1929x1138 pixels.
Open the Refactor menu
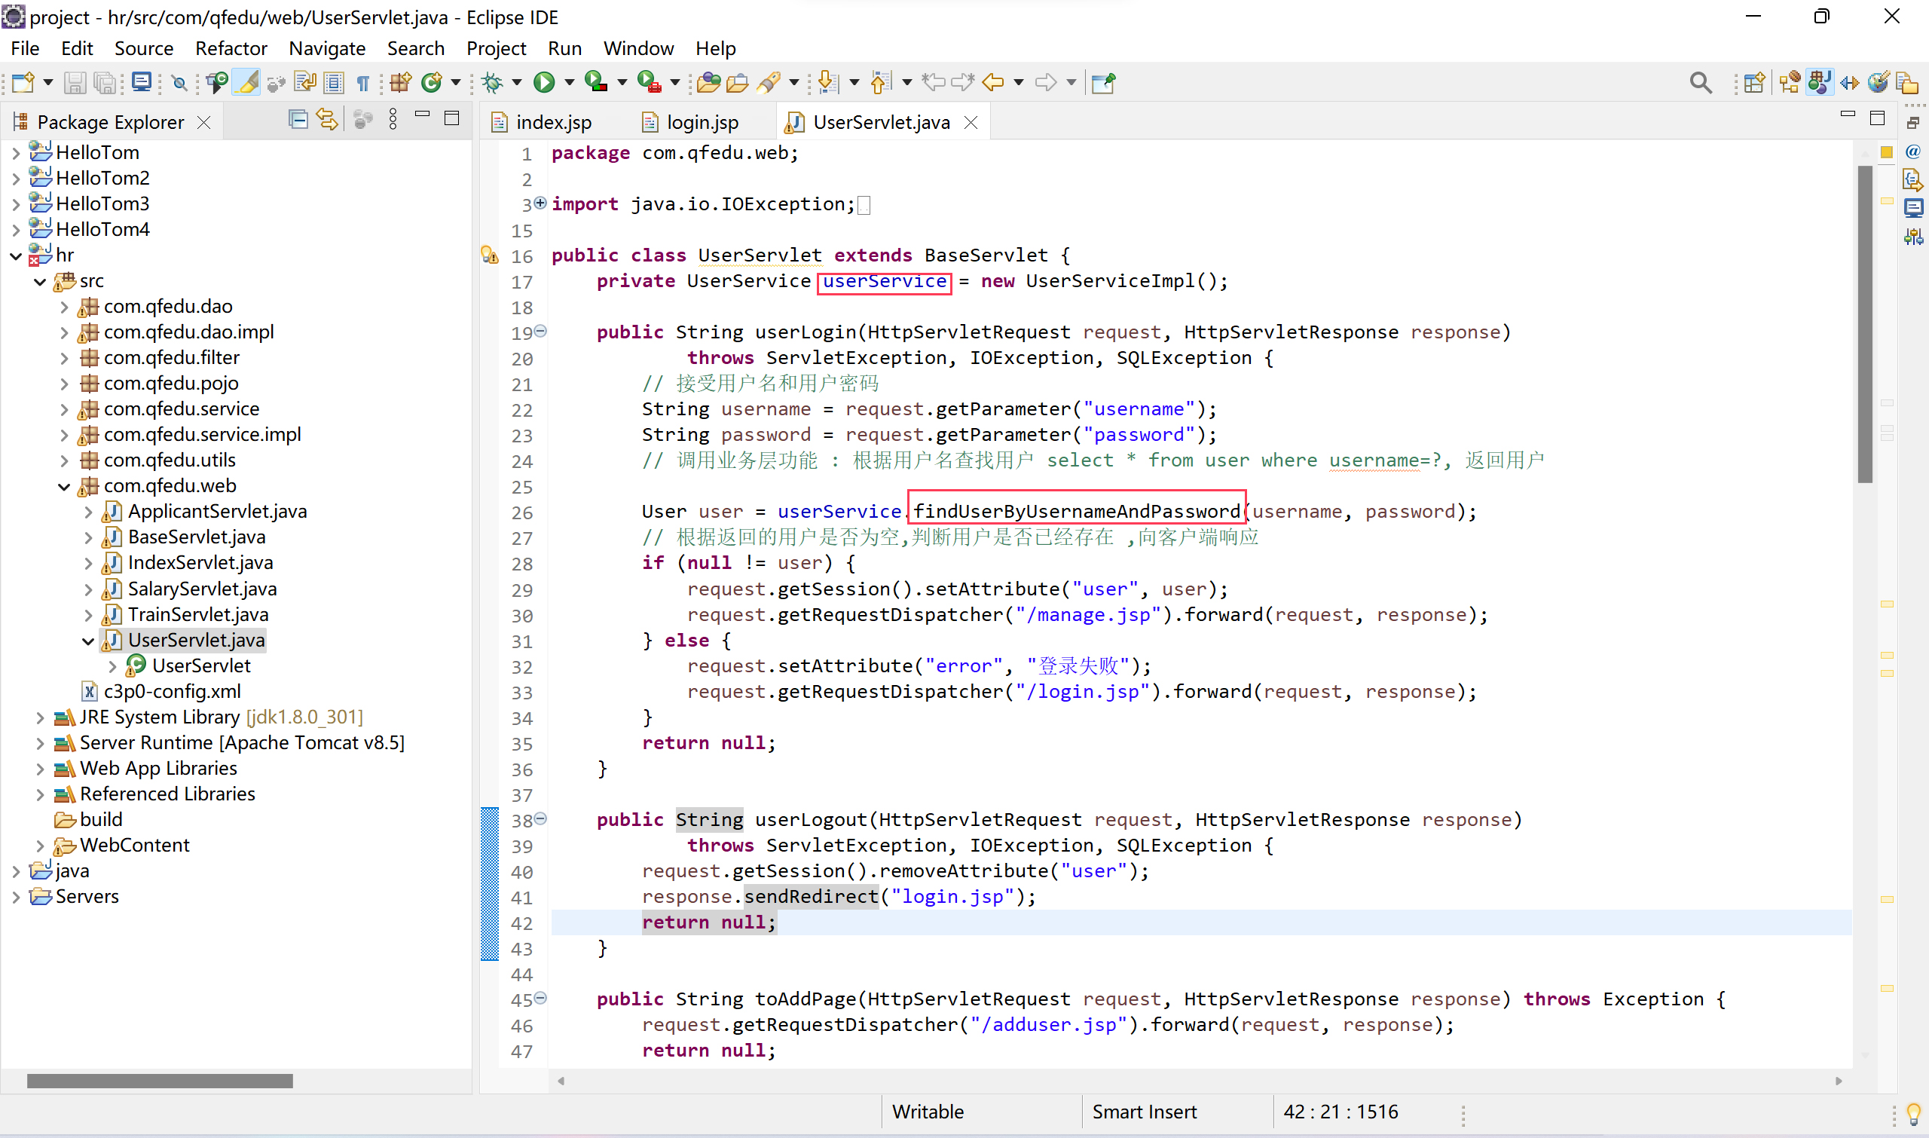point(231,48)
